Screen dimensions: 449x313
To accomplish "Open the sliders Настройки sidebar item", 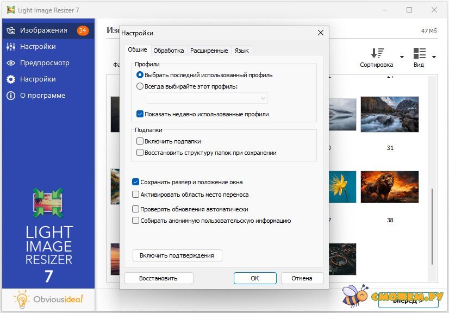I will tap(11, 47).
